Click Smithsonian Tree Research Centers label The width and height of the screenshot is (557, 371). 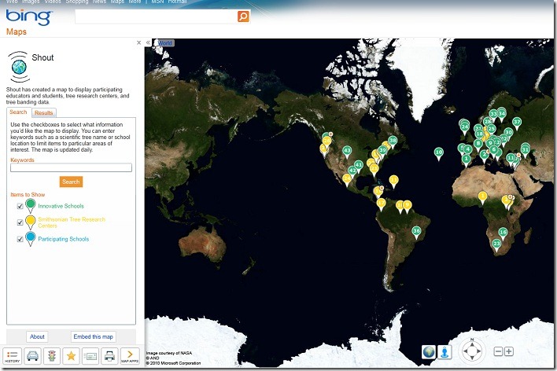coord(72,222)
